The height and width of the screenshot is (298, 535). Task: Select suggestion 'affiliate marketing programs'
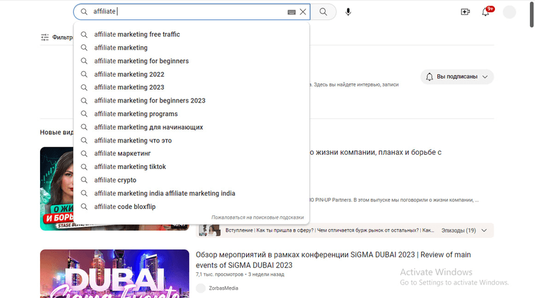click(191, 114)
